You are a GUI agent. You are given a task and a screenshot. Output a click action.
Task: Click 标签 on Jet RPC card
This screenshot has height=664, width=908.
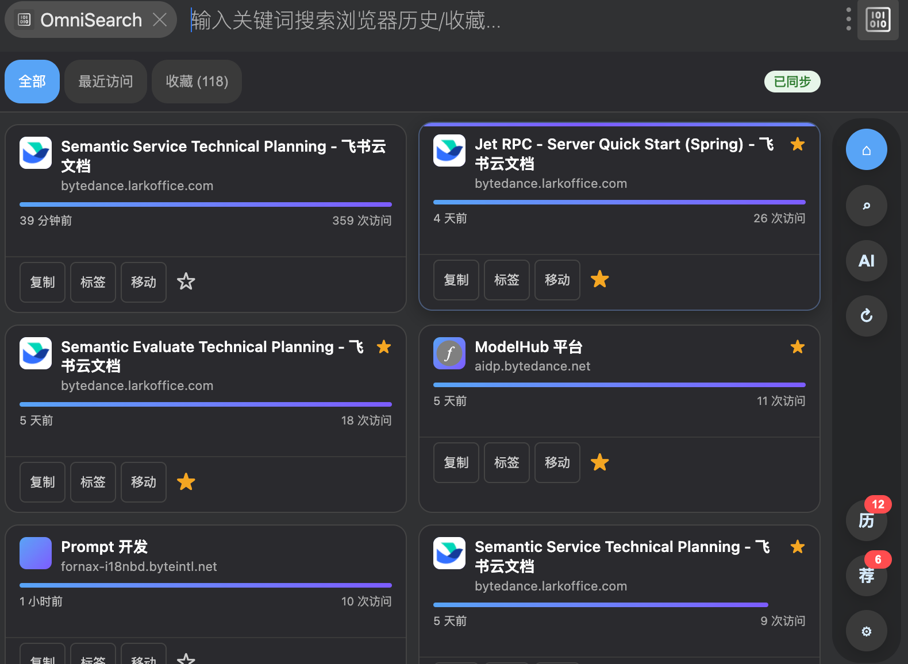(507, 280)
